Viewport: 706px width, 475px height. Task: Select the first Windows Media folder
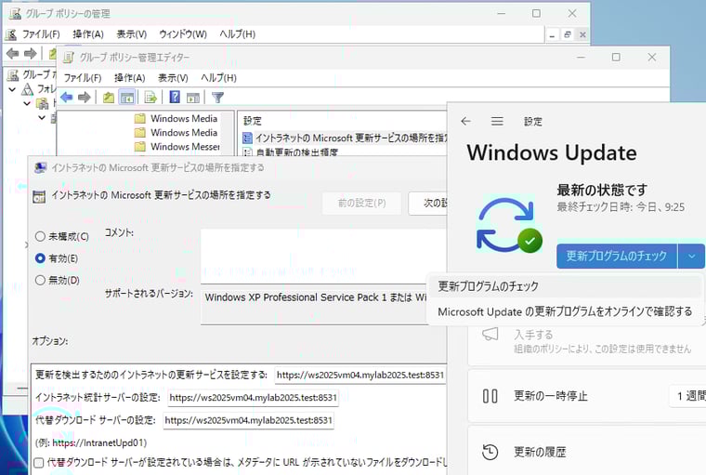click(176, 119)
